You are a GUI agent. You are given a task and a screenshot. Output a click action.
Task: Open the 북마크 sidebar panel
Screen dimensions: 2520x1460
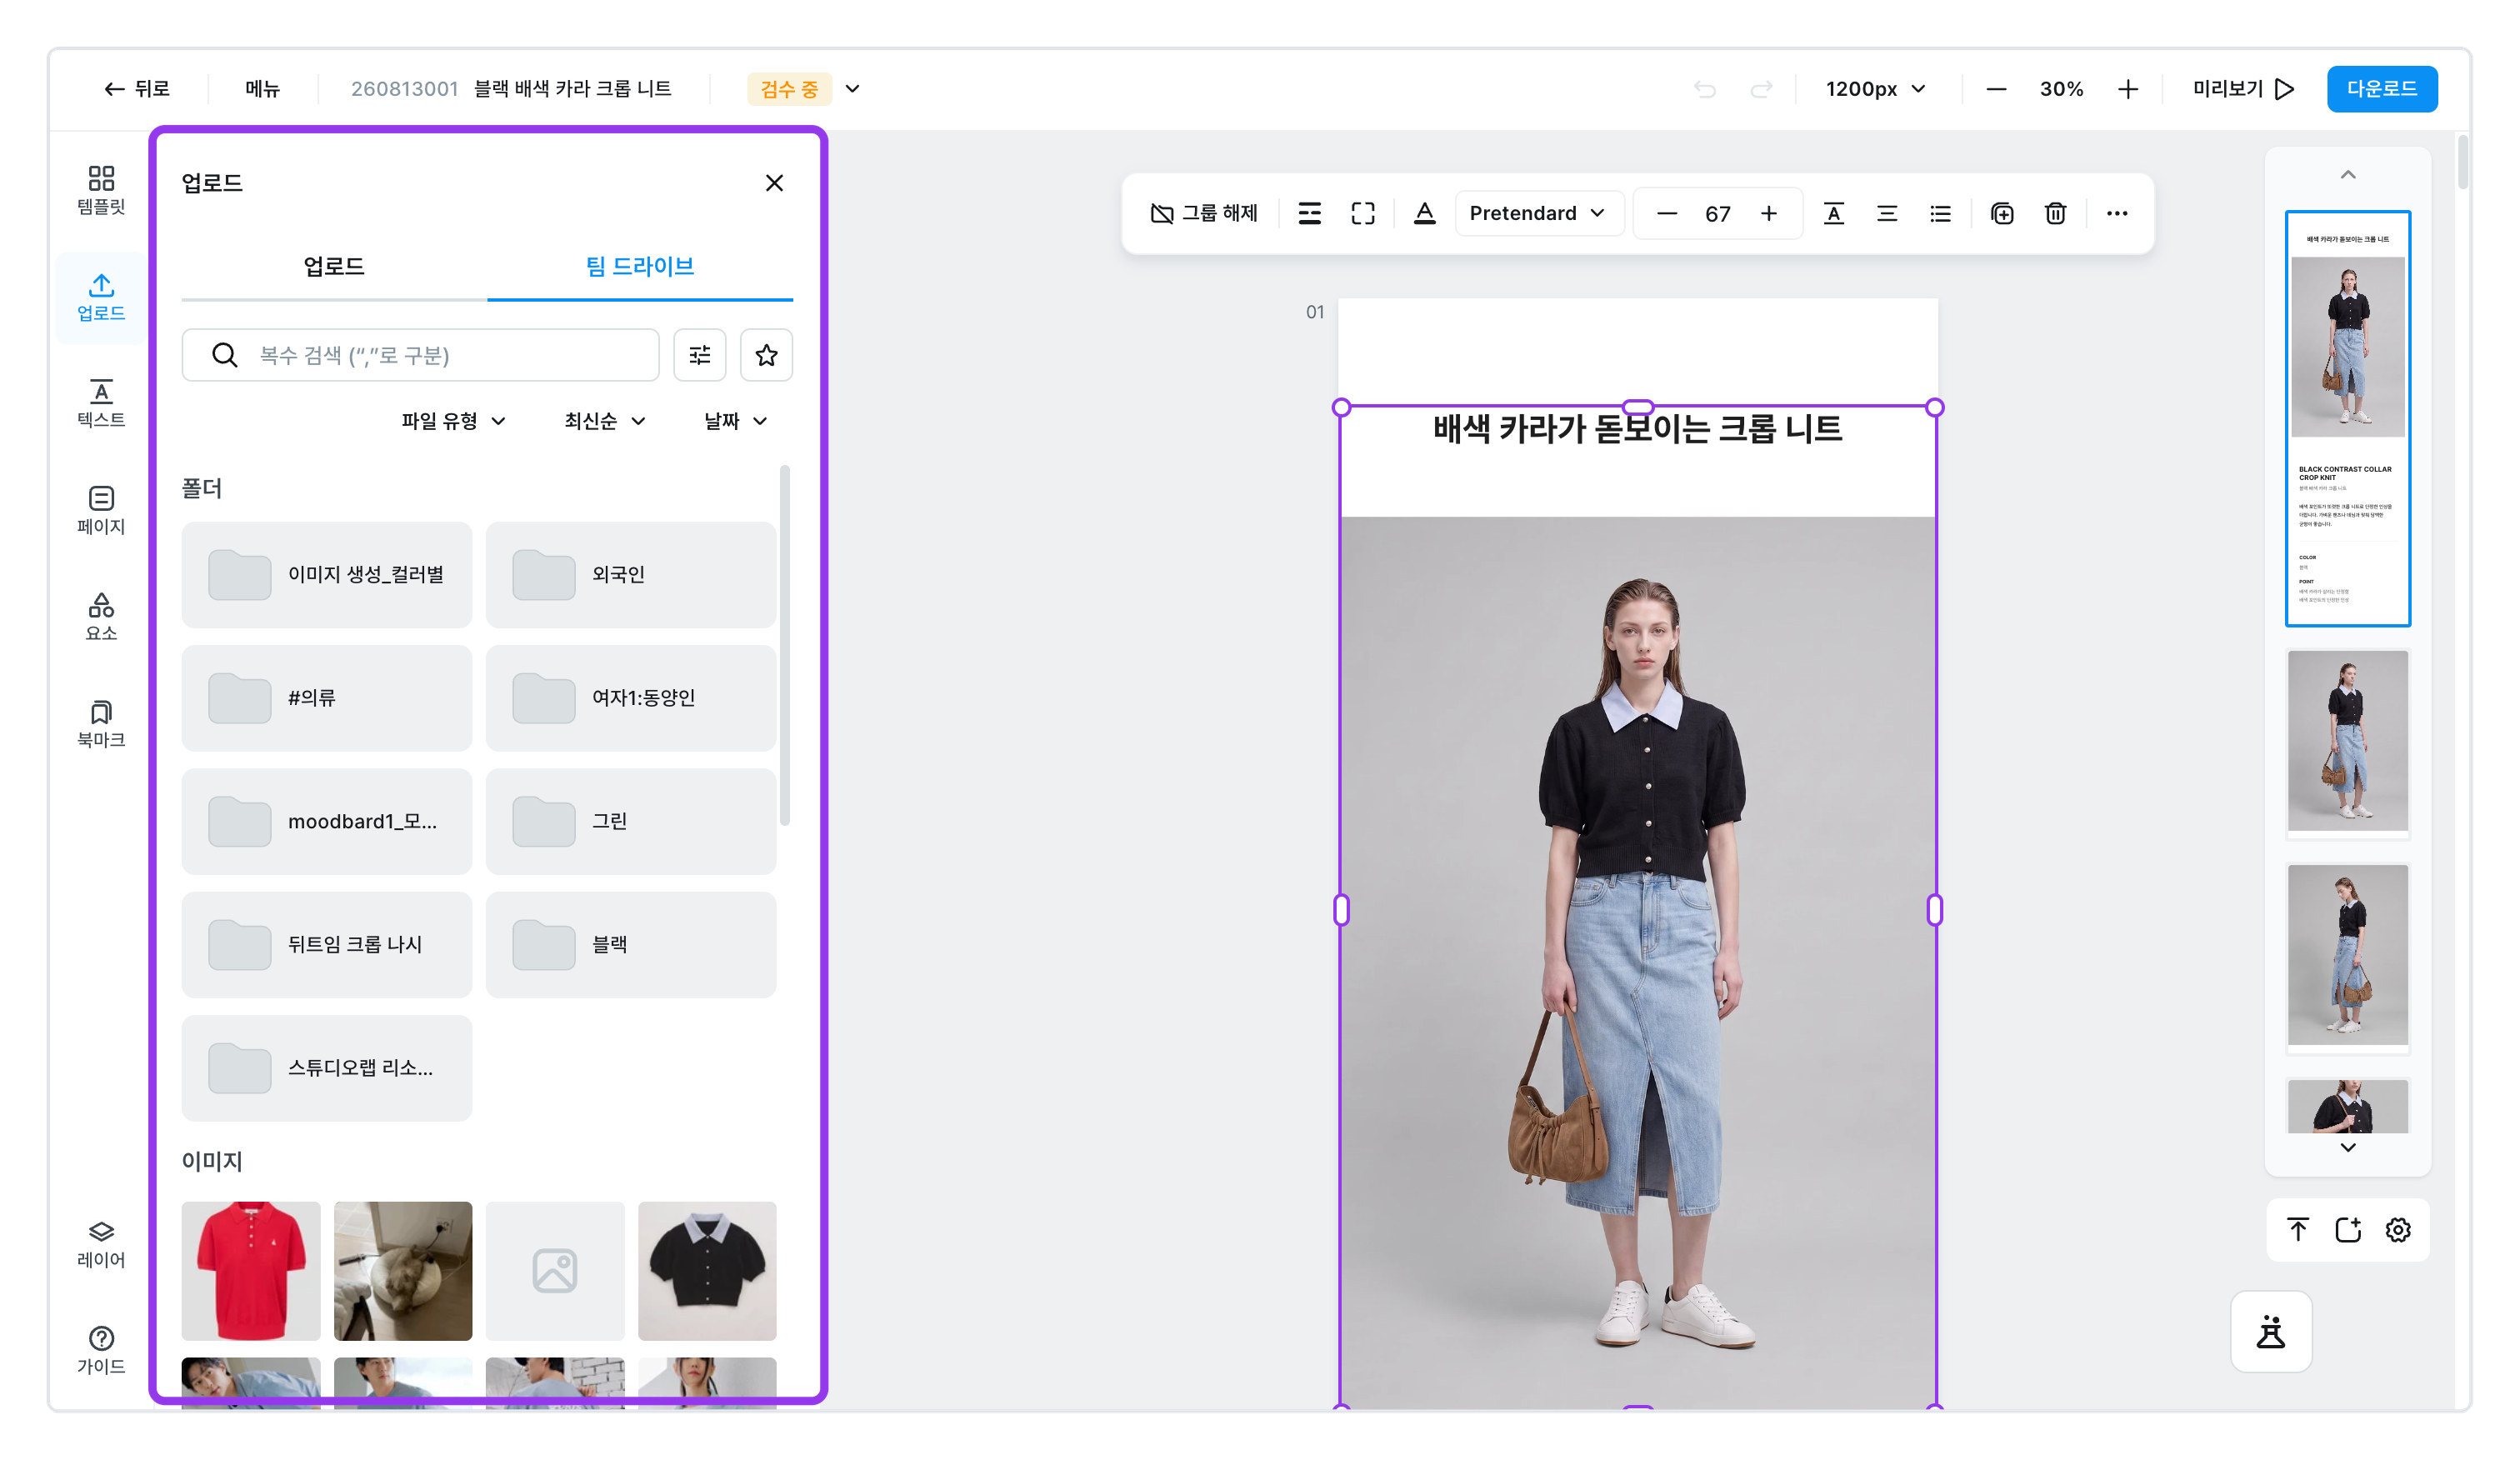101,724
